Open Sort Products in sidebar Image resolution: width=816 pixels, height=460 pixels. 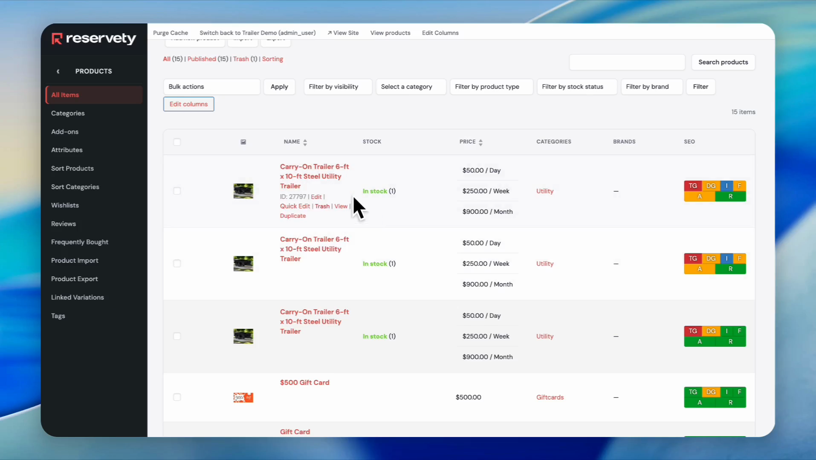coord(72,168)
